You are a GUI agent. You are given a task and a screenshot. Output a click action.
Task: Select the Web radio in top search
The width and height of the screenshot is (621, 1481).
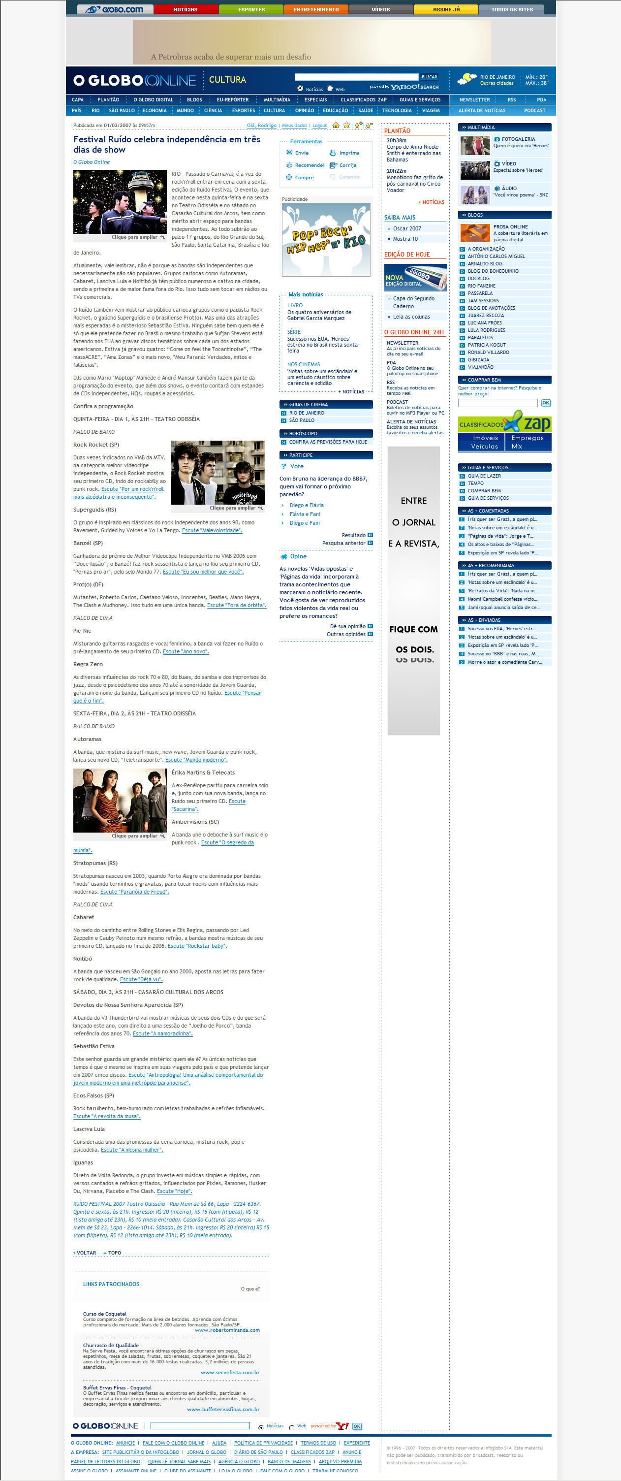coord(330,89)
